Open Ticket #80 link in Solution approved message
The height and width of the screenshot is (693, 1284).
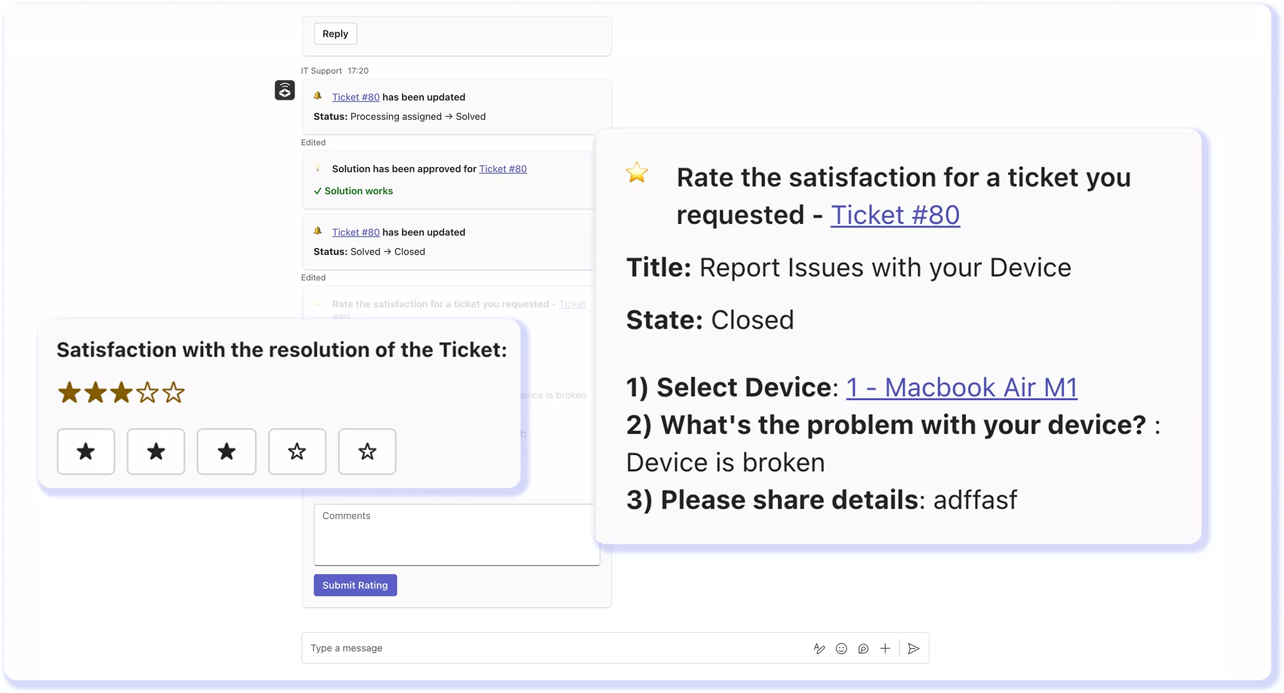tap(503, 169)
